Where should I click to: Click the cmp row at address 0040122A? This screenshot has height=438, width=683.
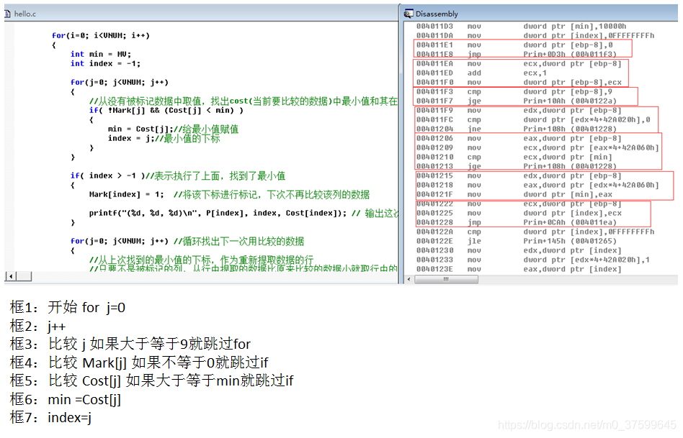[x=535, y=232]
